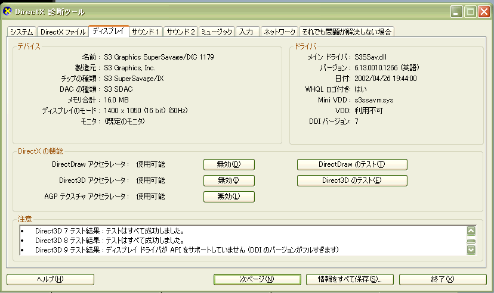Switch to the システム tab

(22, 32)
